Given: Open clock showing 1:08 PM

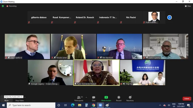Looking at the screenshot, I should [x=181, y=105].
